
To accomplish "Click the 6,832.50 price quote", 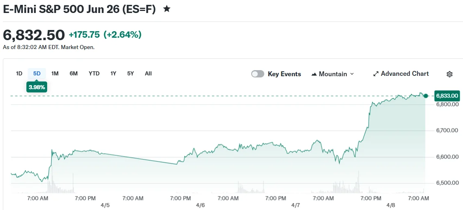I will (34, 35).
